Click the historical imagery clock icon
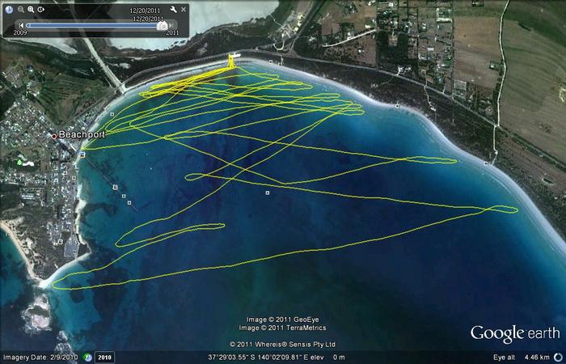 click(9, 9)
